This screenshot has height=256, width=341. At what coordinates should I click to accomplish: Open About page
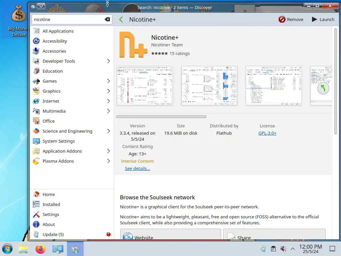(x=72, y=224)
